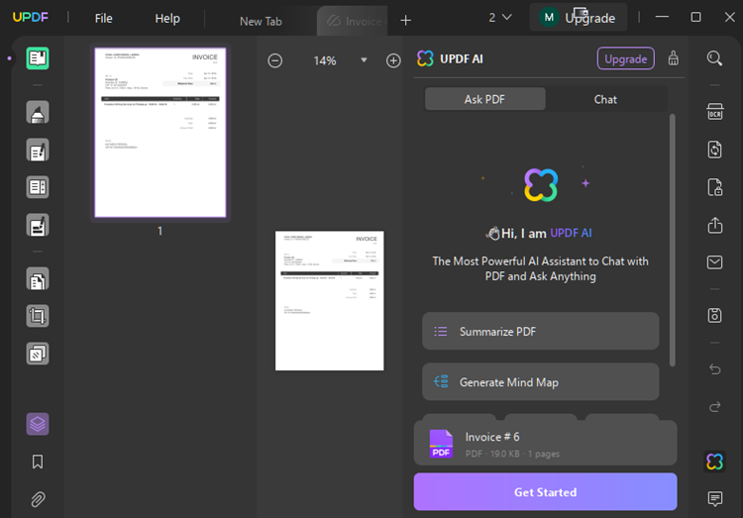Send file by email icon

coord(715,262)
